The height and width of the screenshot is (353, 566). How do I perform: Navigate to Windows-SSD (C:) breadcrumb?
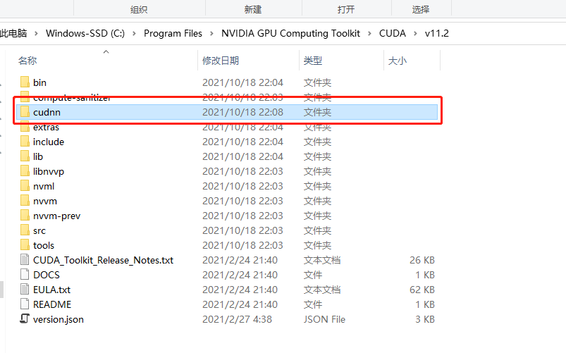point(85,33)
